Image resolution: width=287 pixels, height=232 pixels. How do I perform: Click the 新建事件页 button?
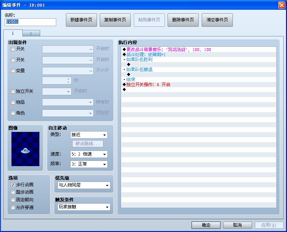click(81, 20)
